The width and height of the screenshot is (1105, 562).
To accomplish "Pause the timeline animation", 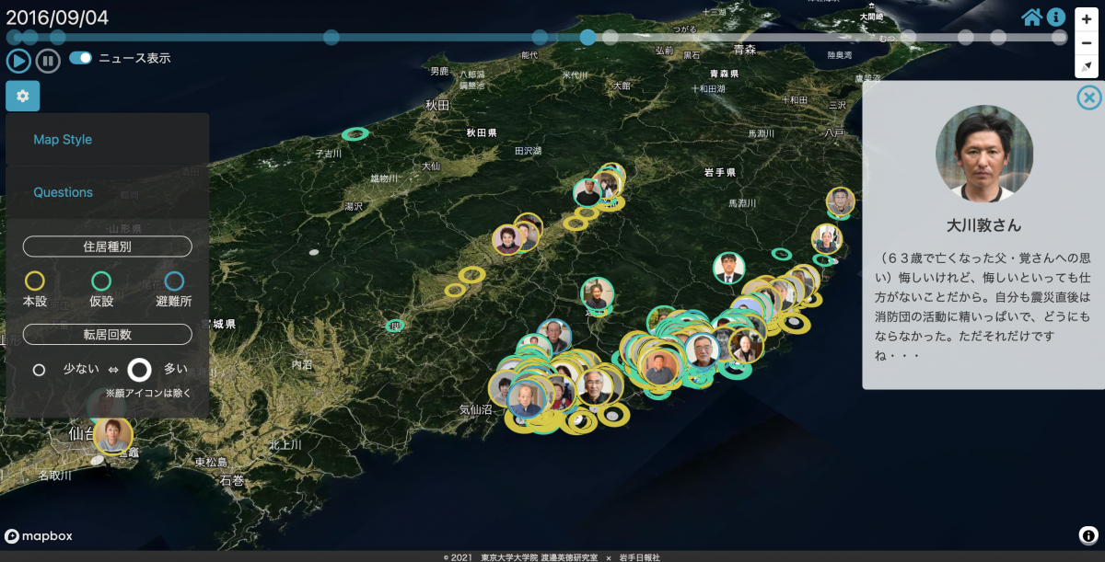I will (x=48, y=61).
